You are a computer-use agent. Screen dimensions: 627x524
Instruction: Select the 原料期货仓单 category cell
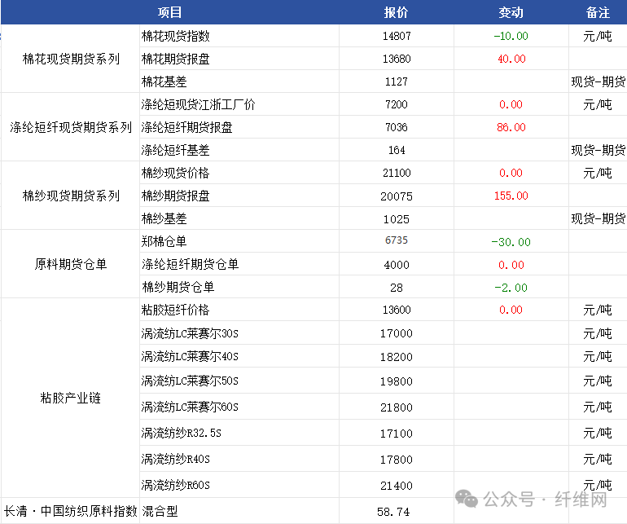[x=71, y=264]
